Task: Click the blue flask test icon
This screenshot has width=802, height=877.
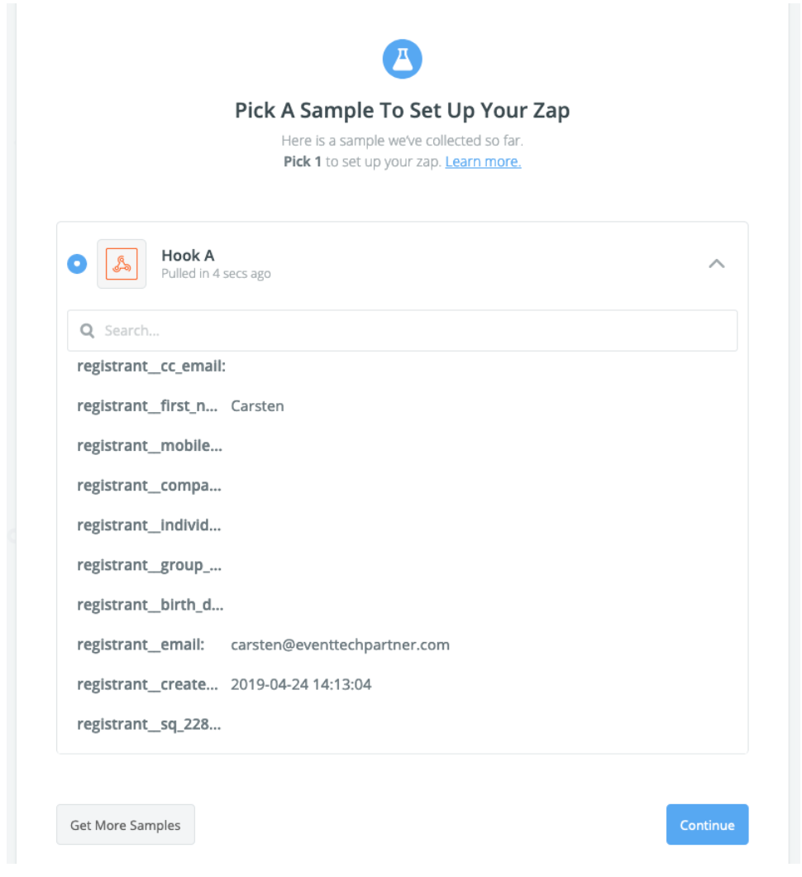Action: [402, 59]
